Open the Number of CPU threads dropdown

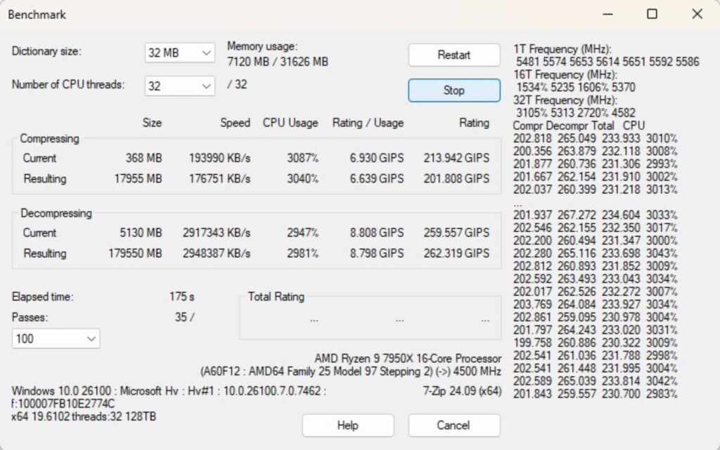[x=179, y=86]
